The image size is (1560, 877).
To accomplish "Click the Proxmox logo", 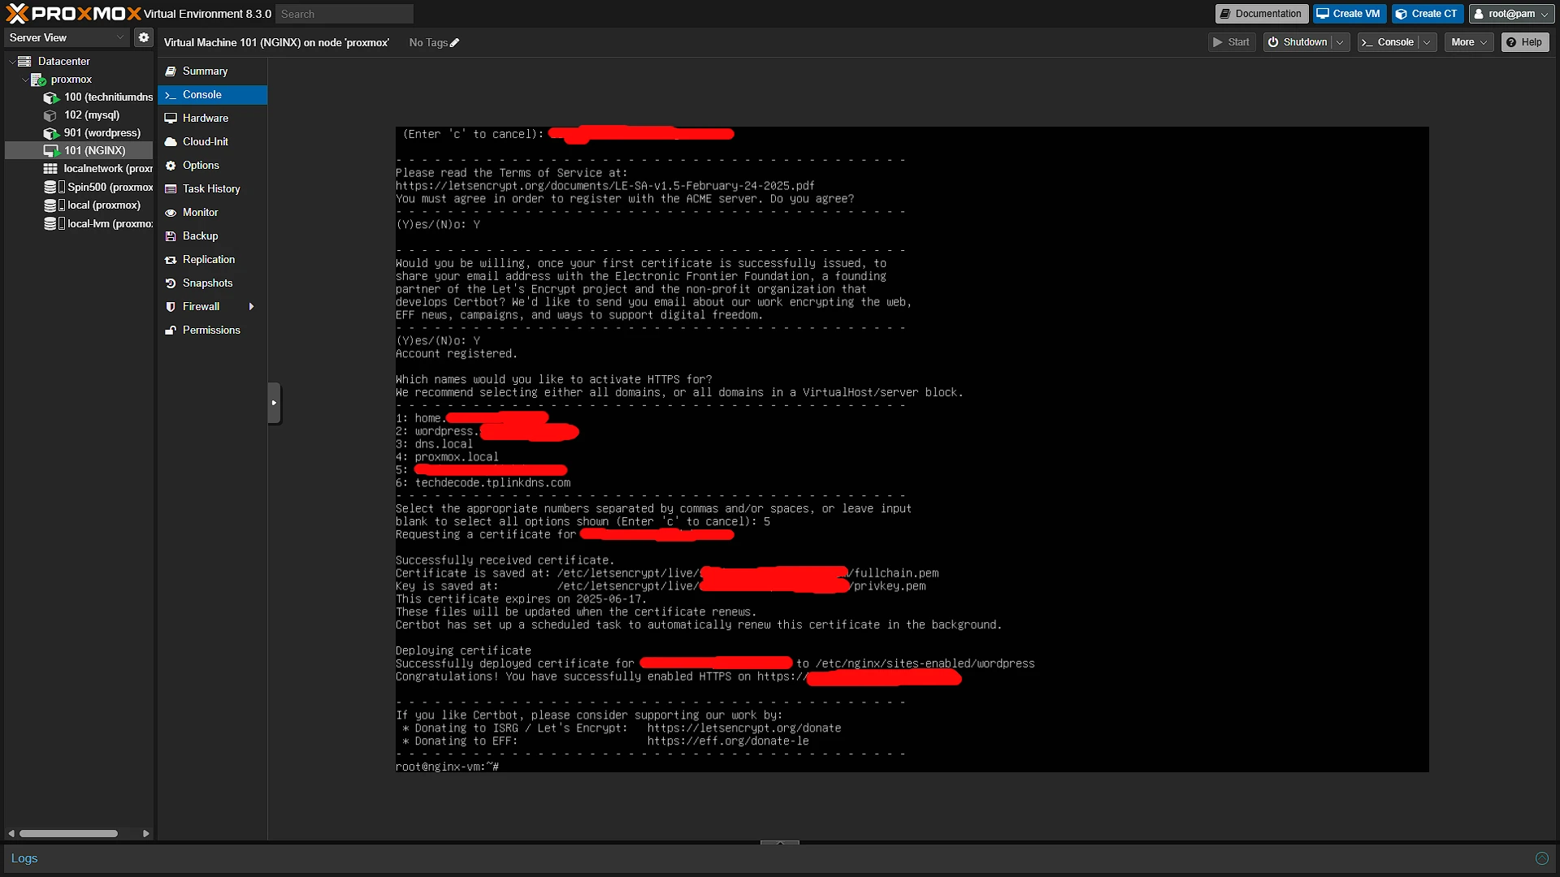I will 73,14.
